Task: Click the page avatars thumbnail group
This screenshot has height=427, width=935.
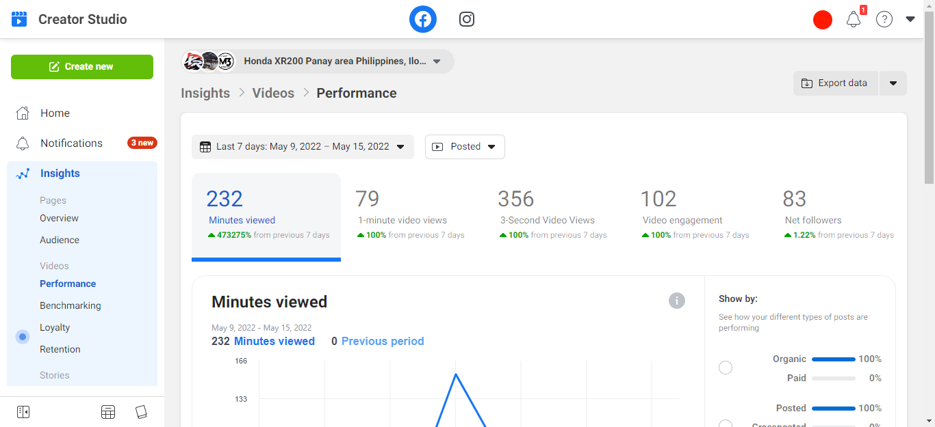Action: (209, 61)
